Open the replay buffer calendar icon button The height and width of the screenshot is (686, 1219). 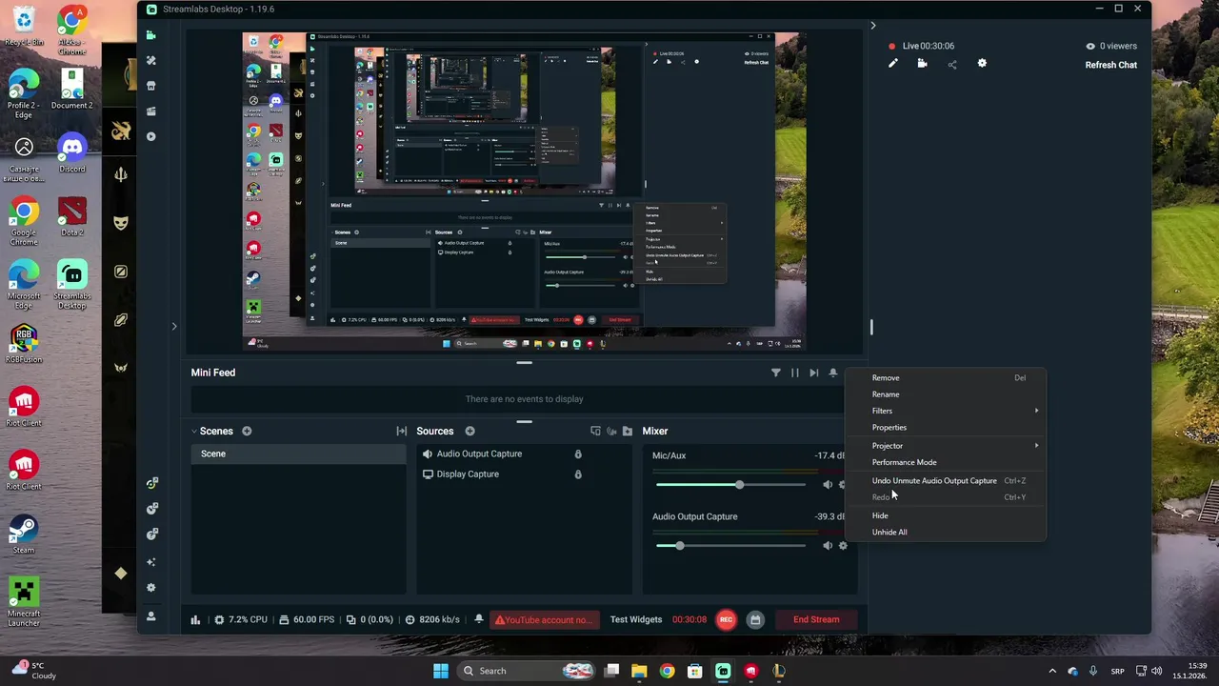(755, 619)
